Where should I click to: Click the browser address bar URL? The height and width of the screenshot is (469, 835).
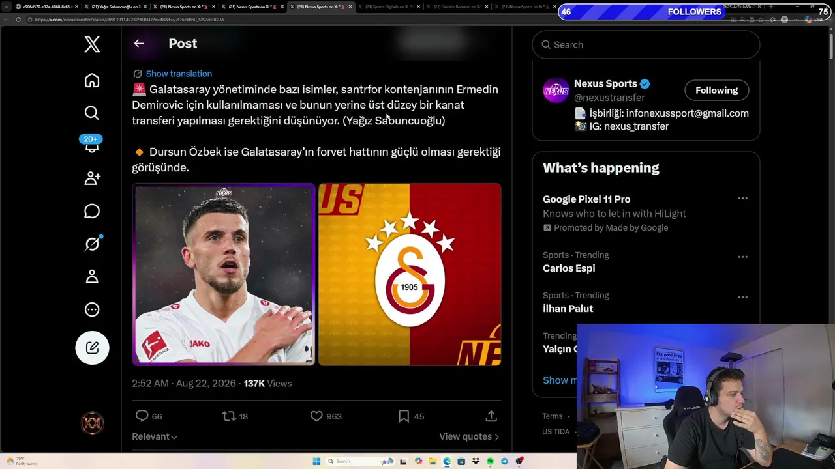click(x=129, y=20)
